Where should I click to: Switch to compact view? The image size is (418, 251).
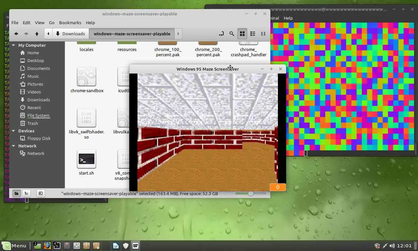coord(263,34)
